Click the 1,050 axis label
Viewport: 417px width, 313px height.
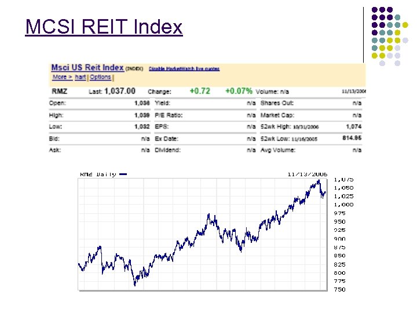(x=343, y=188)
